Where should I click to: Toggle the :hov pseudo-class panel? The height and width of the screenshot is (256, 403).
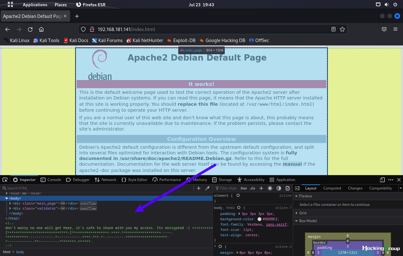[x=243, y=188]
